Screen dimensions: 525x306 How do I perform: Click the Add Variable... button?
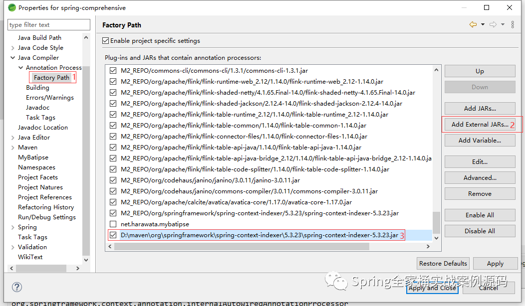coord(480,141)
